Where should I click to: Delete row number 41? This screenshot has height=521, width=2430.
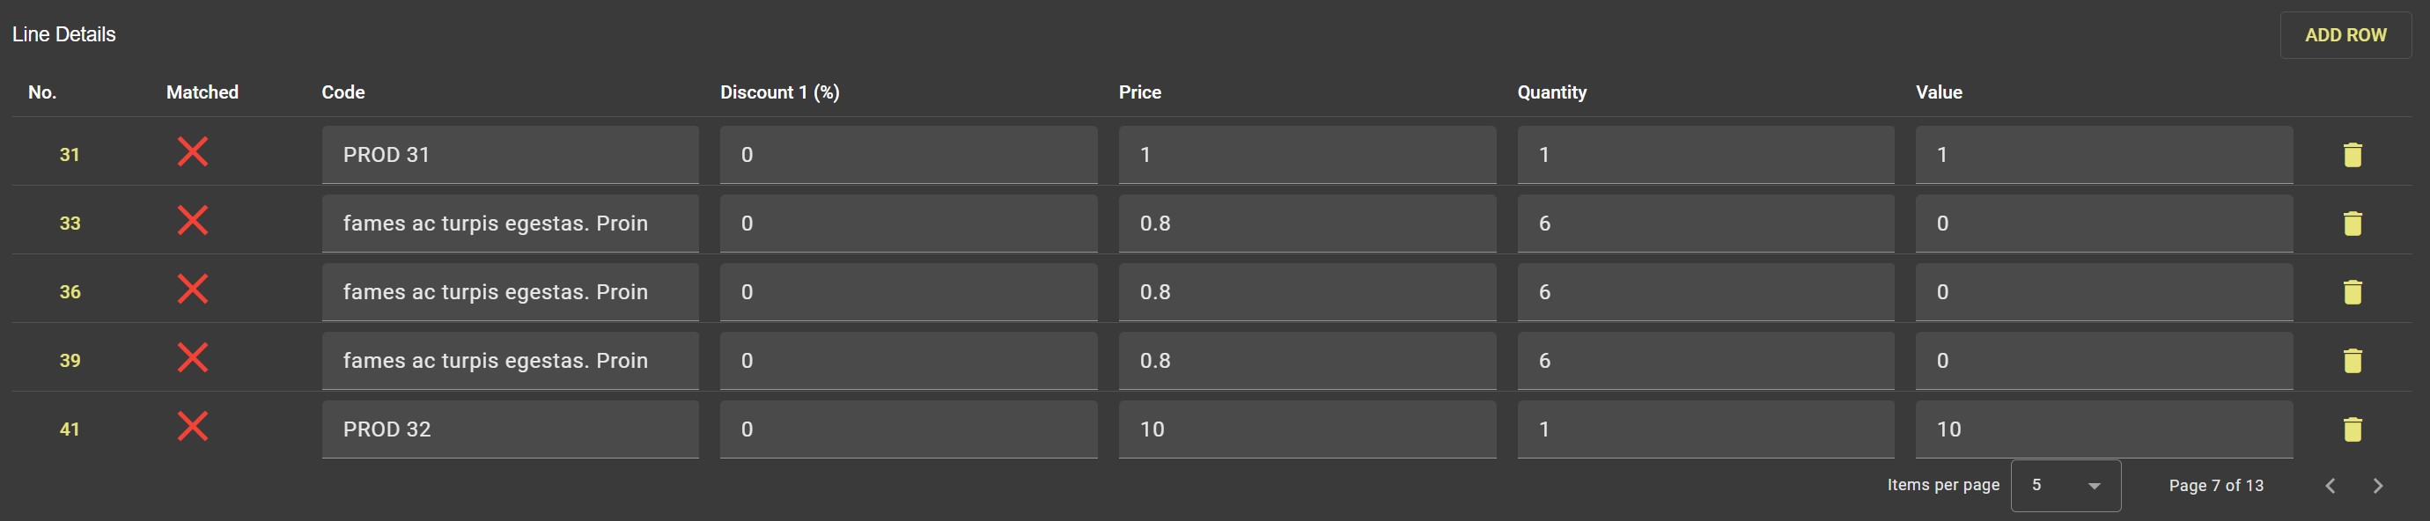point(2352,429)
